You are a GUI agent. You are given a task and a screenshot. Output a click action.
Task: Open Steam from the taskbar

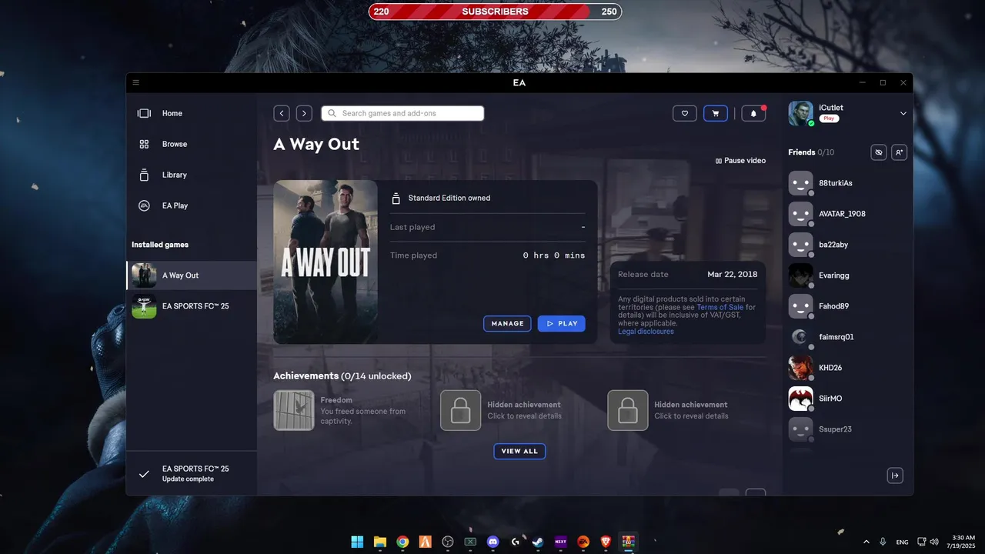tap(538, 542)
